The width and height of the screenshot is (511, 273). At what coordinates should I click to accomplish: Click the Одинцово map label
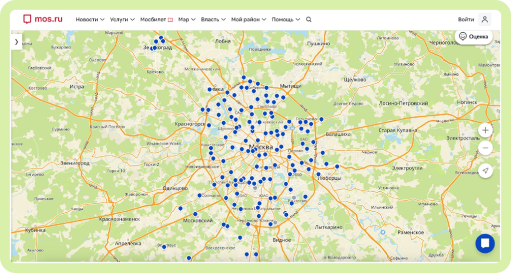click(x=175, y=188)
